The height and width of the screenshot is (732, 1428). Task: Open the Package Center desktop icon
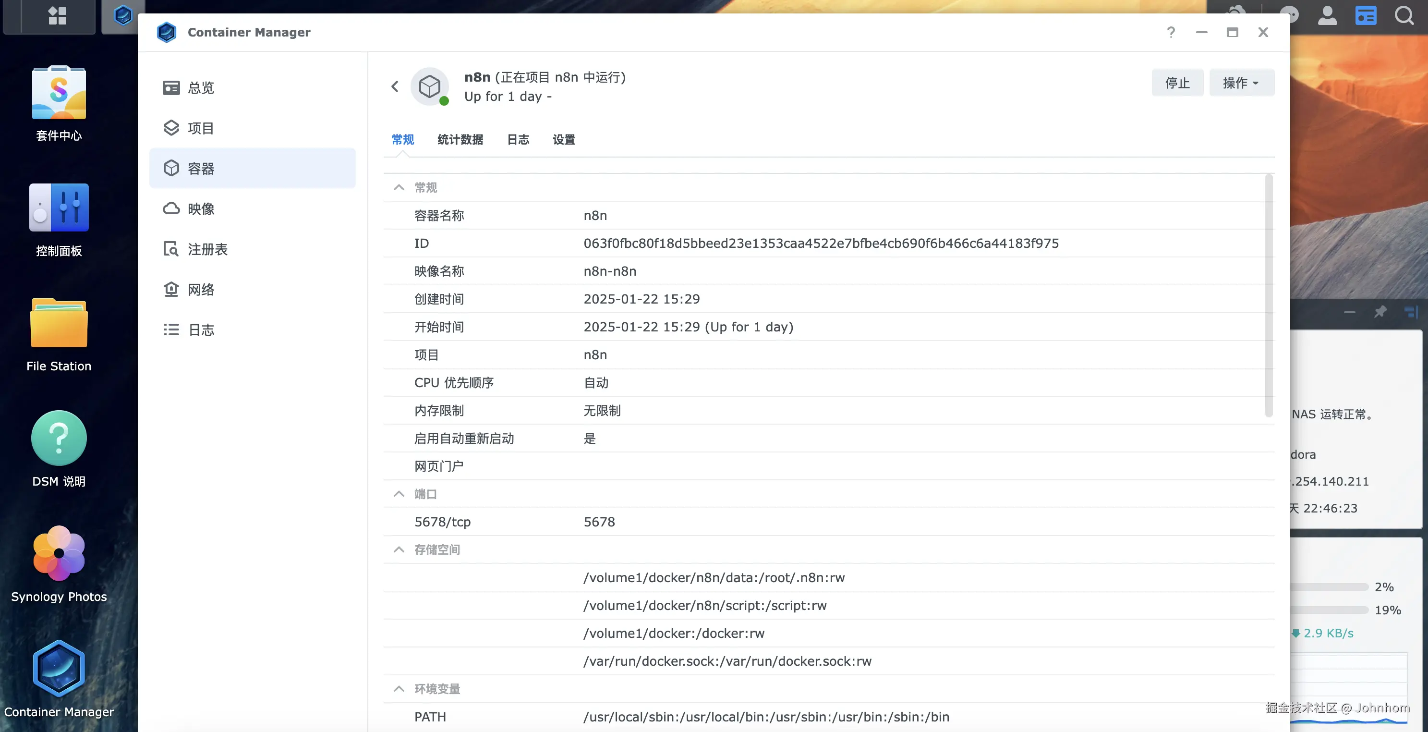[x=59, y=93]
